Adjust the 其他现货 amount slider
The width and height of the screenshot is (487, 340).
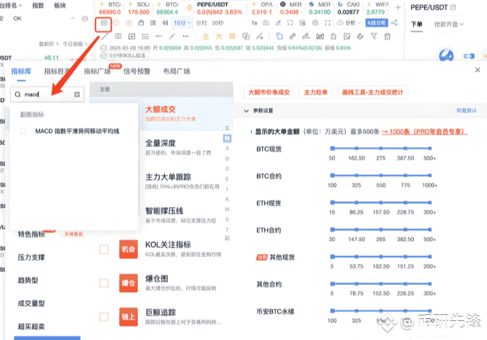point(381,257)
